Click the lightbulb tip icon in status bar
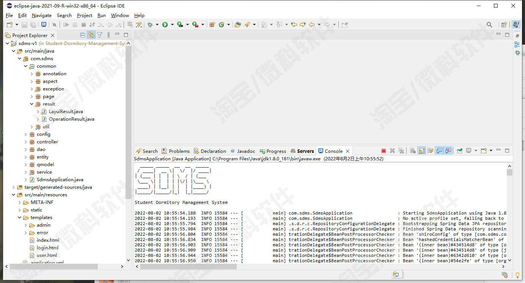The image size is (525, 283). tap(517, 275)
